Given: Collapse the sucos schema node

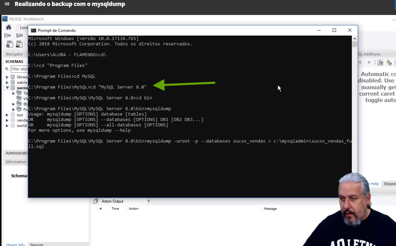Looking at the screenshot, I should tap(7, 88).
